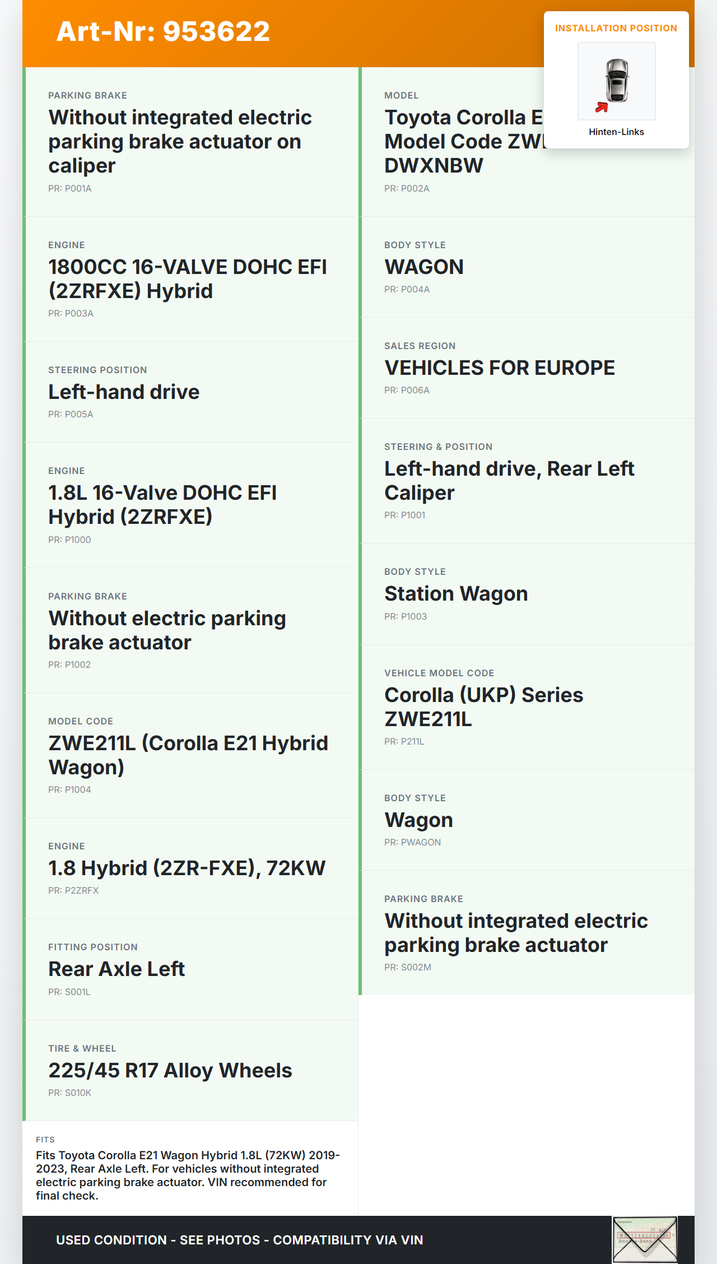
Task: Click the Art-Nr: 953622 header title
Action: [x=163, y=32]
